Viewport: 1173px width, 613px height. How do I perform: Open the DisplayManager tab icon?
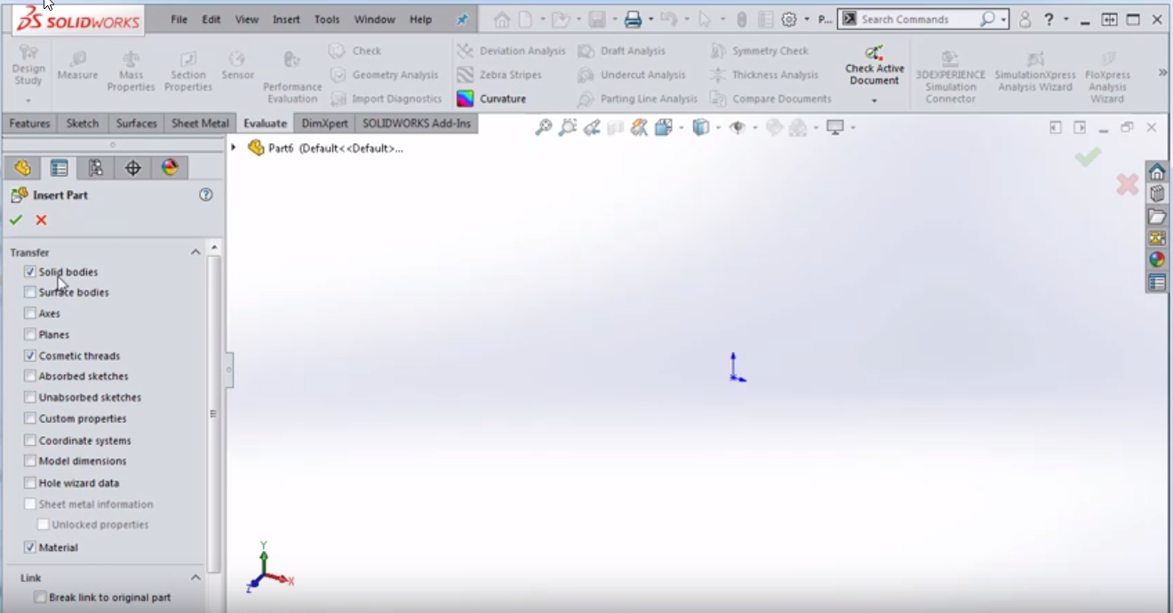(x=170, y=168)
